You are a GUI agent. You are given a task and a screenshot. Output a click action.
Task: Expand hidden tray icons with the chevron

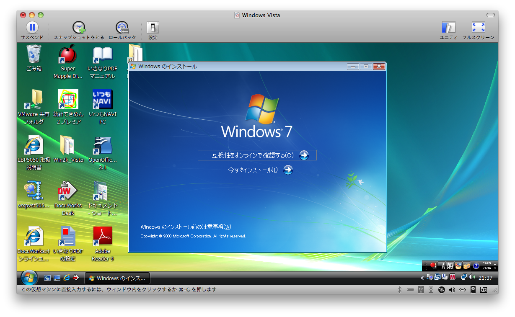tap(422, 278)
